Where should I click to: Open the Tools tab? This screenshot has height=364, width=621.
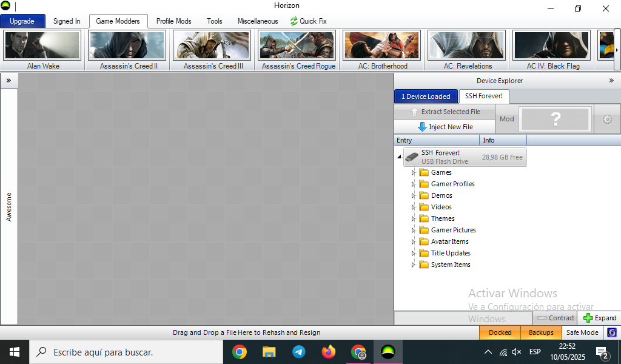point(215,21)
